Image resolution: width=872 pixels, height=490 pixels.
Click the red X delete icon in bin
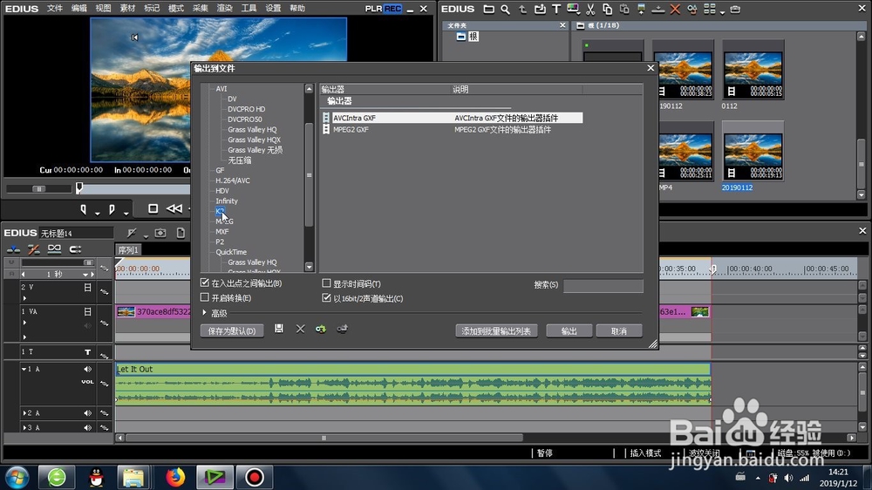click(x=675, y=9)
